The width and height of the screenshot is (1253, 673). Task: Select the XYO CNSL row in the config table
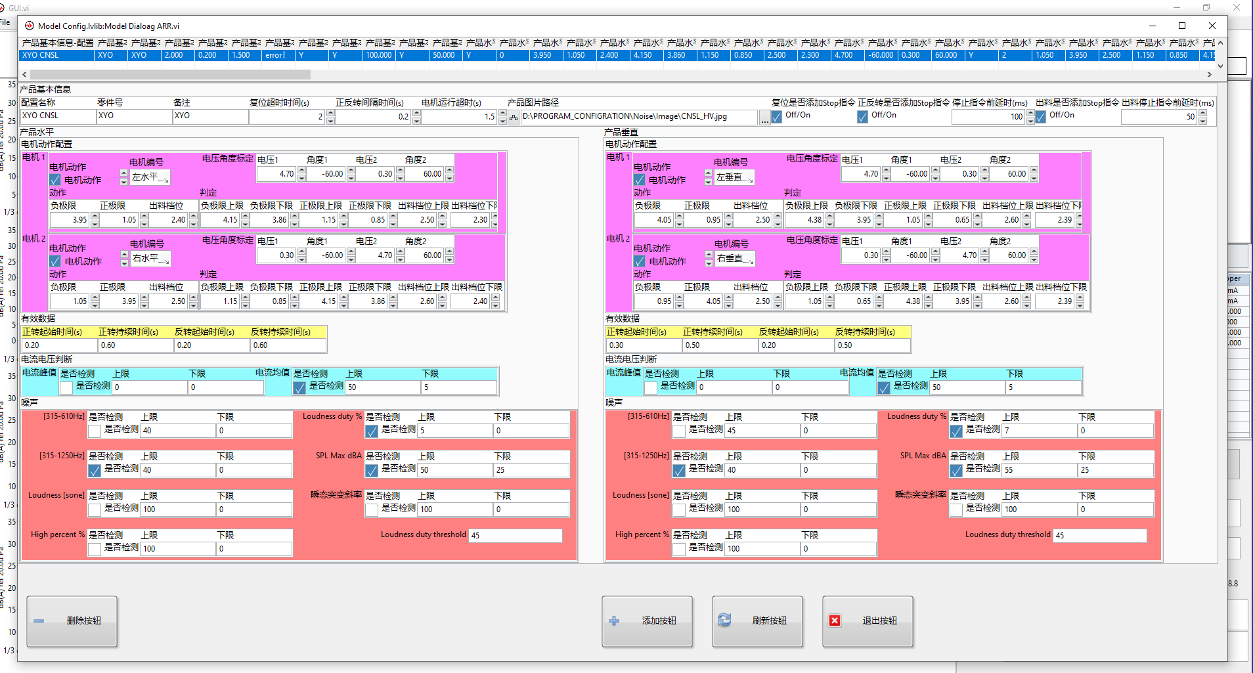point(56,55)
